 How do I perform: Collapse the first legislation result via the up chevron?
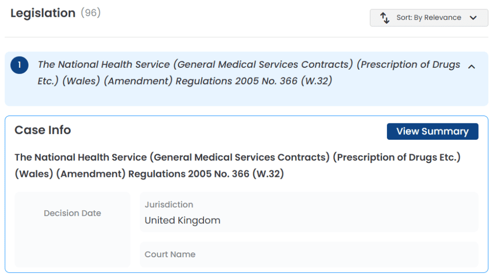point(471,67)
